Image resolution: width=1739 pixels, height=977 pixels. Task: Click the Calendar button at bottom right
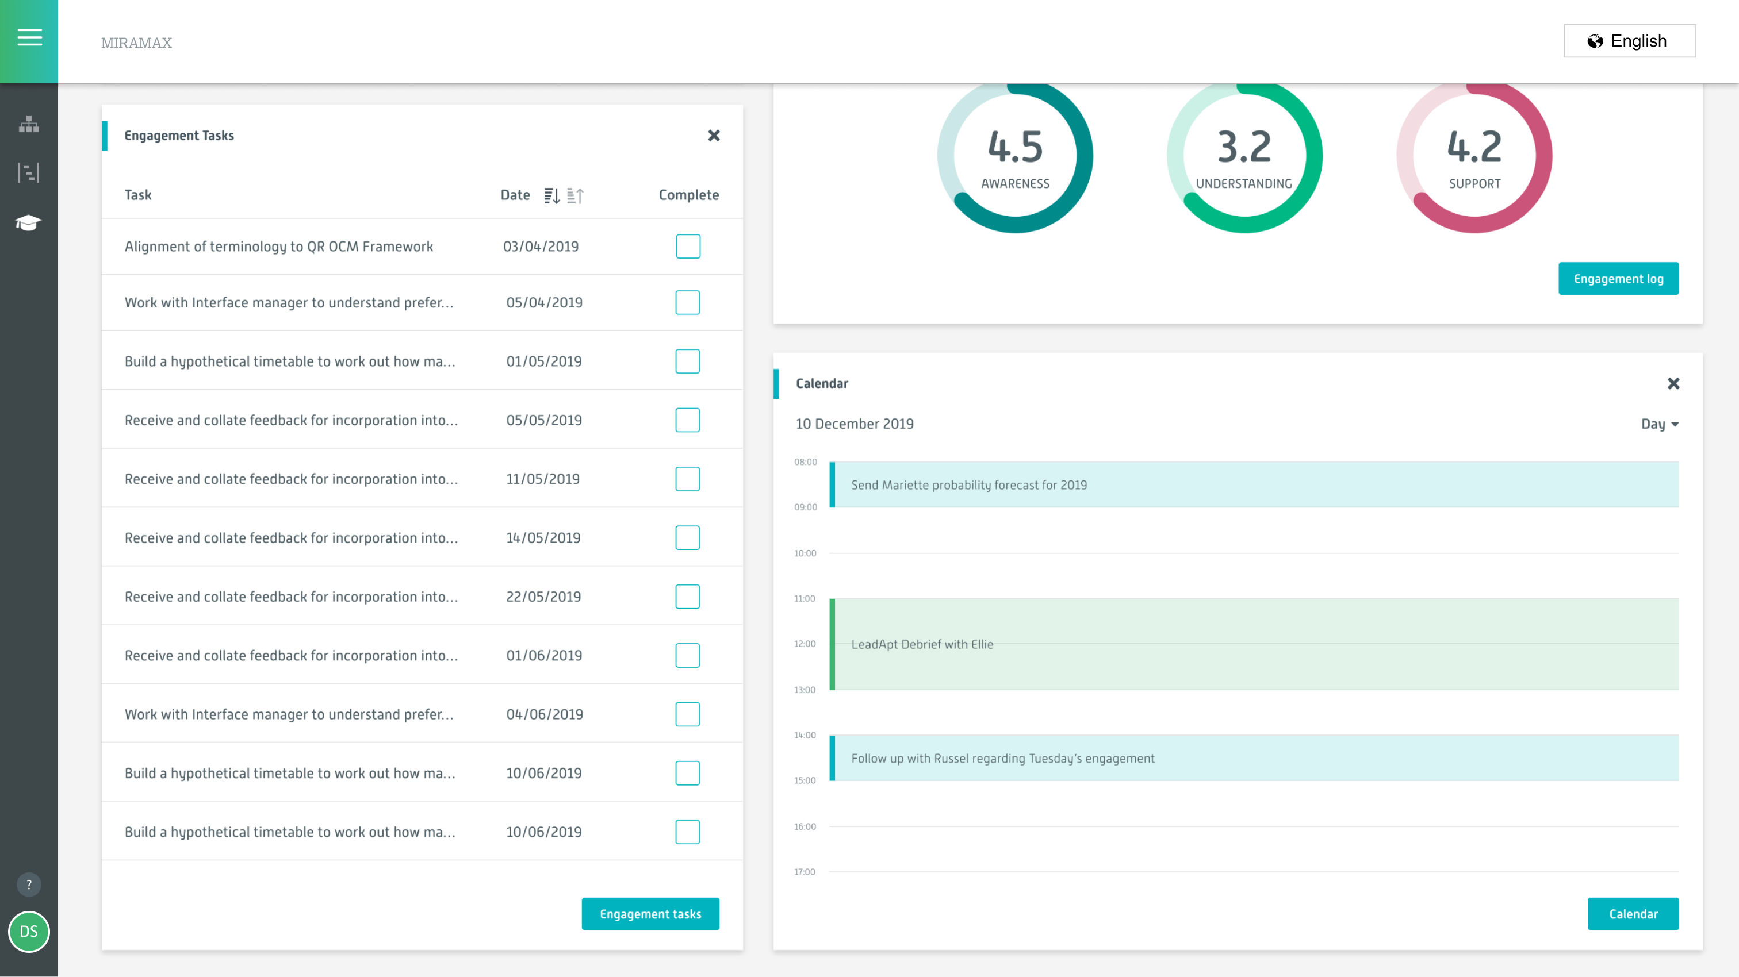[x=1633, y=914]
